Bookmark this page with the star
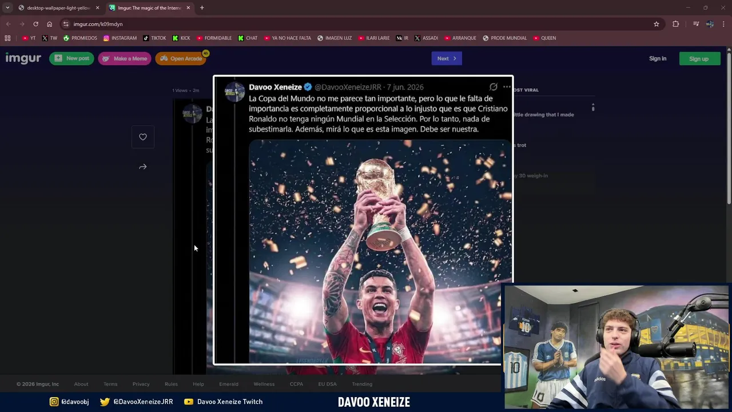The height and width of the screenshot is (412, 732). coord(657,24)
